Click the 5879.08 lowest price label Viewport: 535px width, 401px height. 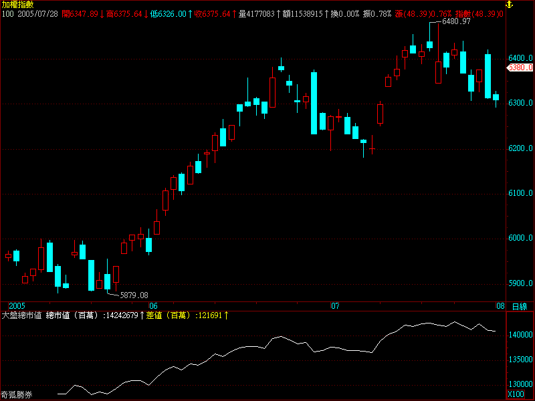pyautogui.click(x=134, y=295)
